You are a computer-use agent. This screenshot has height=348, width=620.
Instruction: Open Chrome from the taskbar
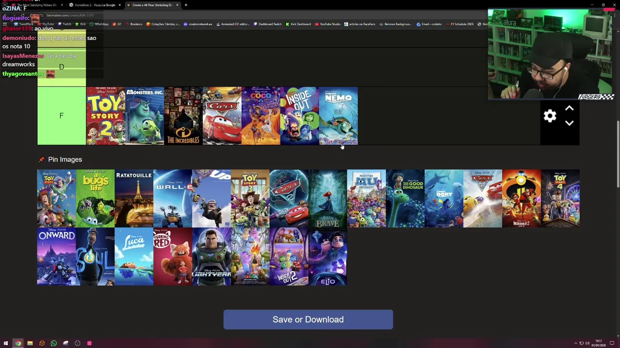tap(18, 343)
